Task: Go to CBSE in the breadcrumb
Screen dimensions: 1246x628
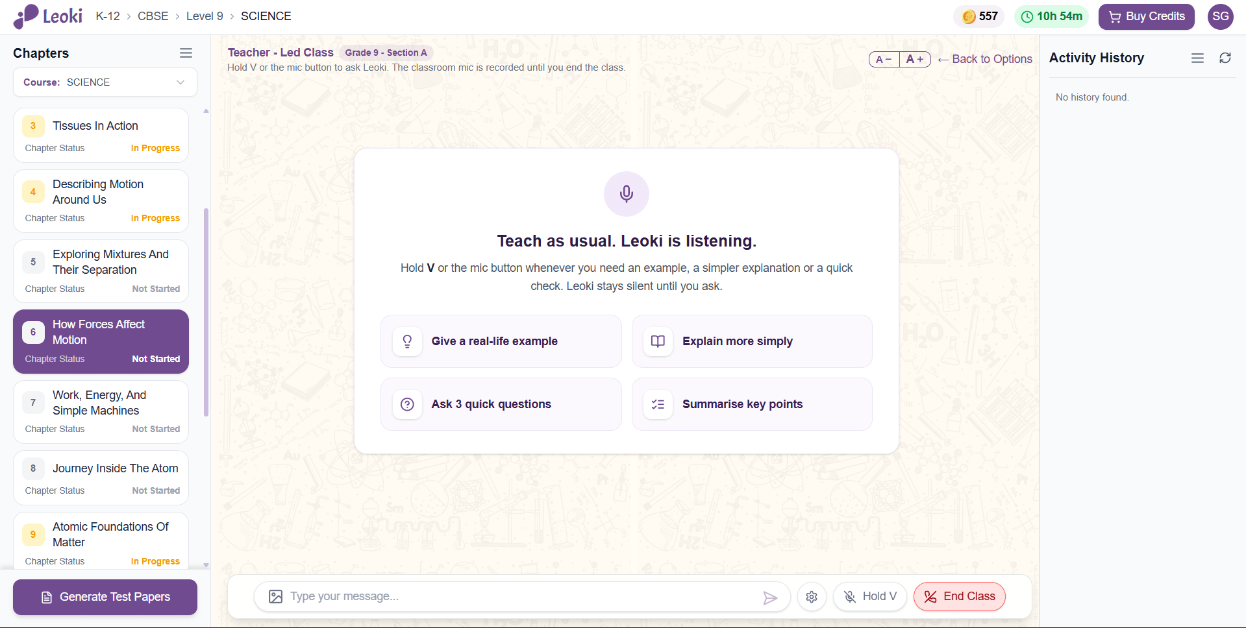Action: [x=153, y=16]
